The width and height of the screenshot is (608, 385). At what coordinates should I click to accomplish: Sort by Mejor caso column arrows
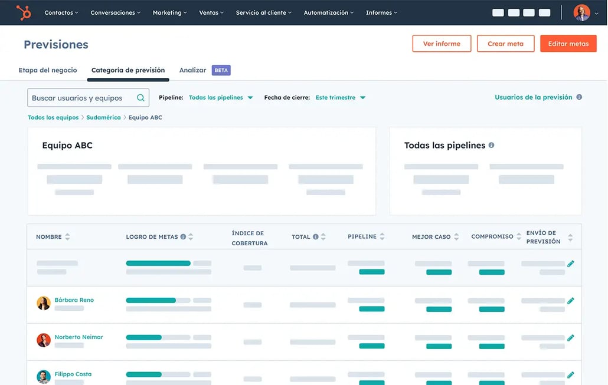(x=456, y=236)
